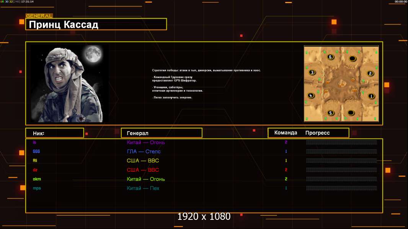Click the Генерал column header
Image resolution: width=408 pixels, height=229 pixels.
tap(162, 133)
